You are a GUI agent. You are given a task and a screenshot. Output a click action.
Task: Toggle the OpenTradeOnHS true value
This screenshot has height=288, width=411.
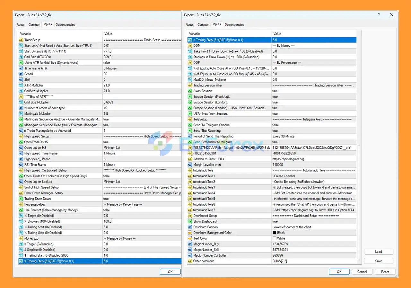106,142
